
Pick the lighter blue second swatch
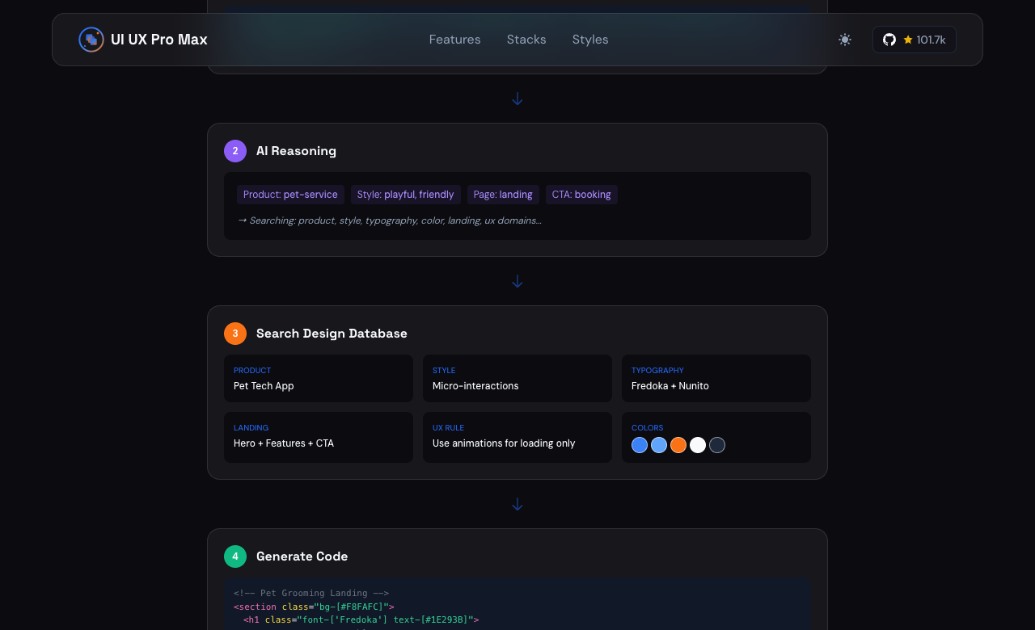pos(659,445)
